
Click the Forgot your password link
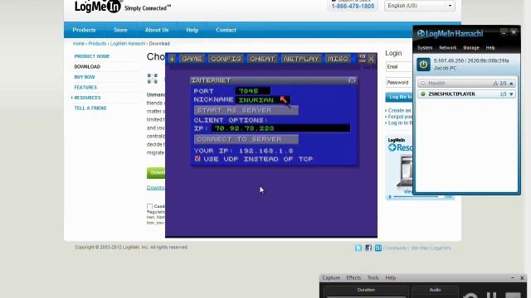pyautogui.click(x=400, y=117)
